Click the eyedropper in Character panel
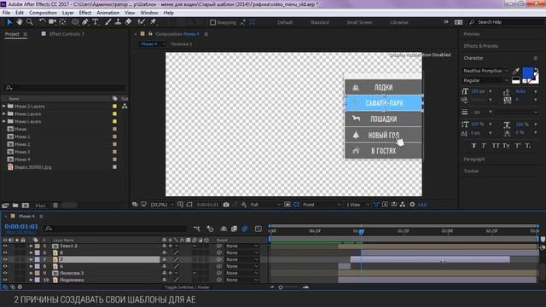This screenshot has height=307, width=546. click(515, 72)
